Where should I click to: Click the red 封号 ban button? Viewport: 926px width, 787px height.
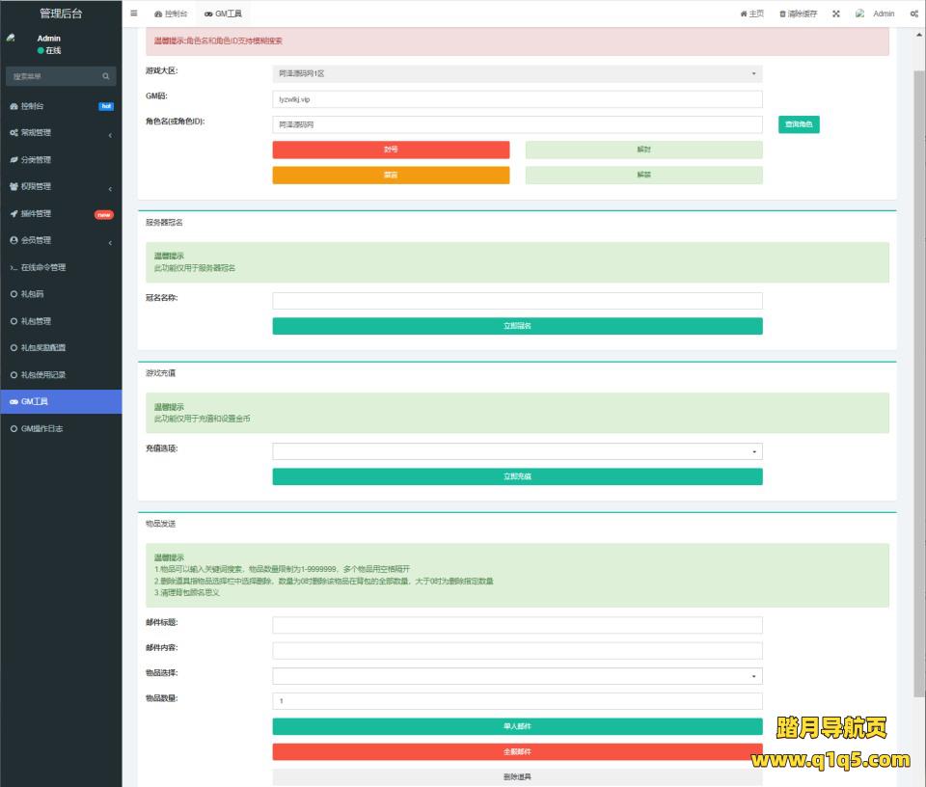pyautogui.click(x=391, y=149)
